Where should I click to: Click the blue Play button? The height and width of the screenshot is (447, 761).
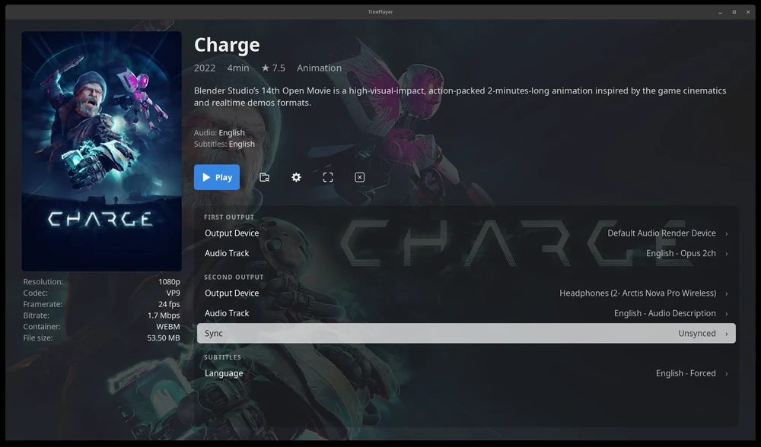tap(216, 177)
